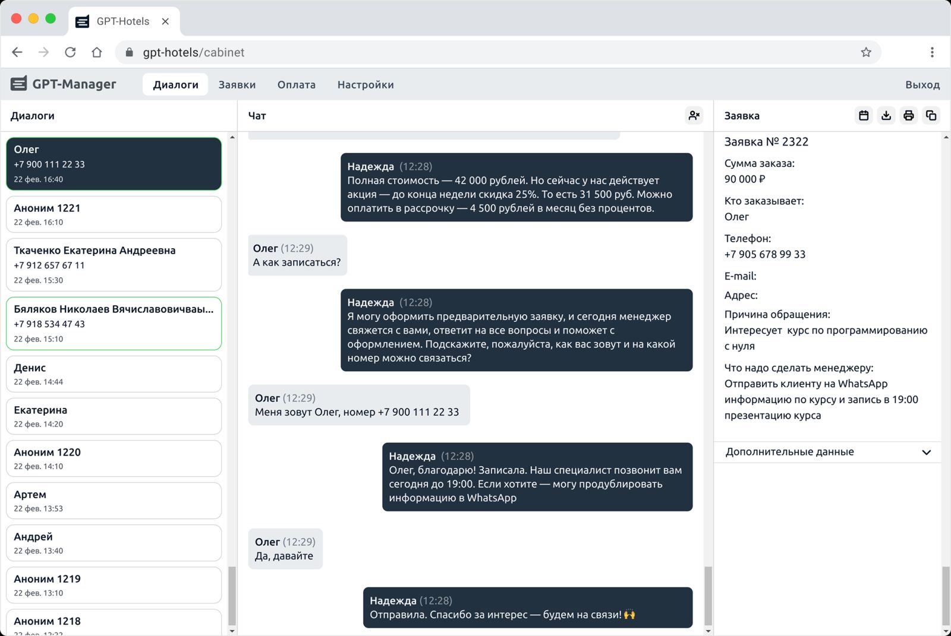The width and height of the screenshot is (951, 636).
Task: Select dialog with Ткаченко Екатерина Андреевна
Action: click(x=114, y=265)
